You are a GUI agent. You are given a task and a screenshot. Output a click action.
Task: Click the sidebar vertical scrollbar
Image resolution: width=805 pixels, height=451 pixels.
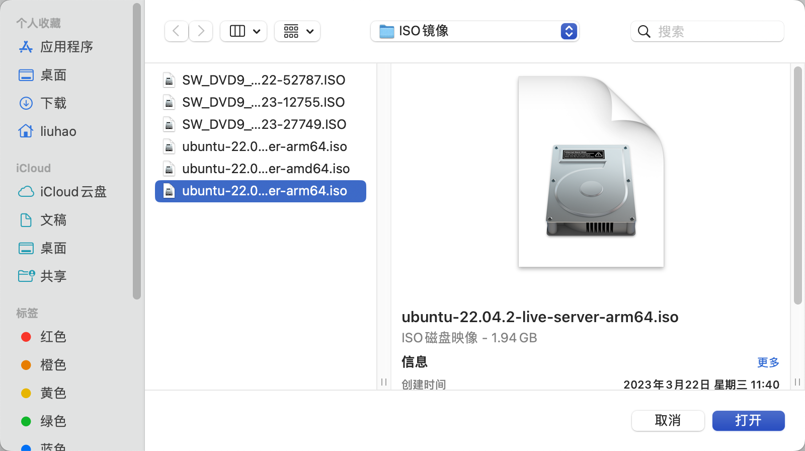click(x=136, y=151)
